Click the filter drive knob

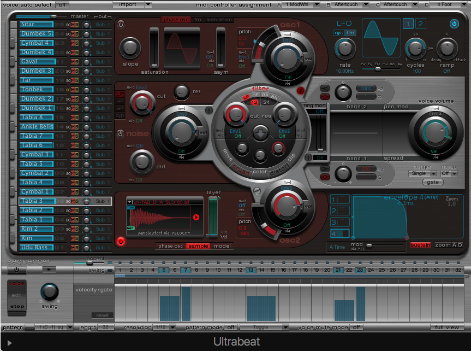(242, 148)
